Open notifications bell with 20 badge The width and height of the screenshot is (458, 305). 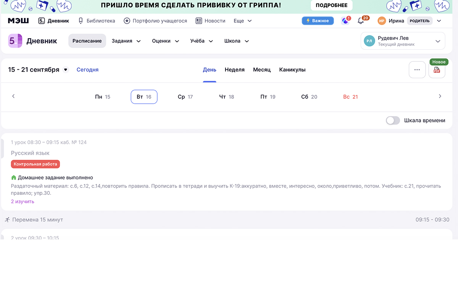(x=361, y=21)
